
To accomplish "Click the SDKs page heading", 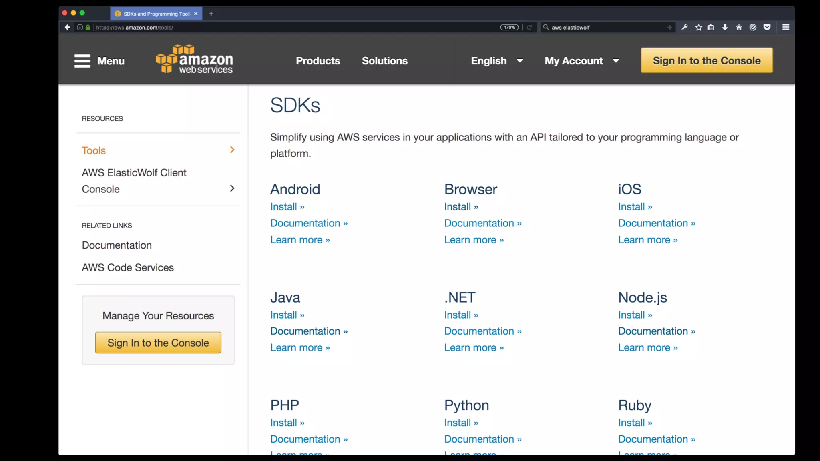I will coord(295,105).
